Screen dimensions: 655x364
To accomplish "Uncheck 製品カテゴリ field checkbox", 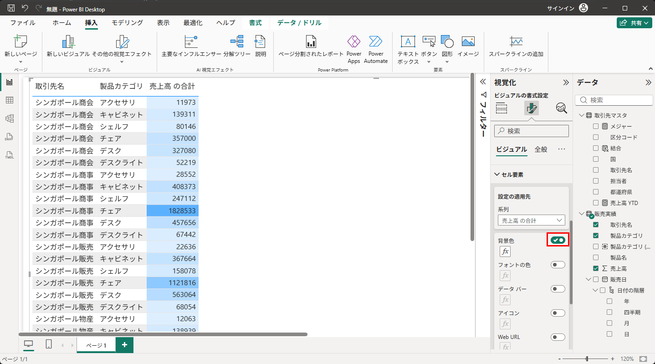I will coord(596,236).
